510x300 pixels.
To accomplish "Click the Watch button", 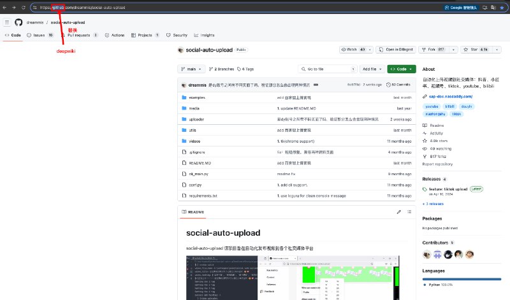I will click(x=353, y=50).
